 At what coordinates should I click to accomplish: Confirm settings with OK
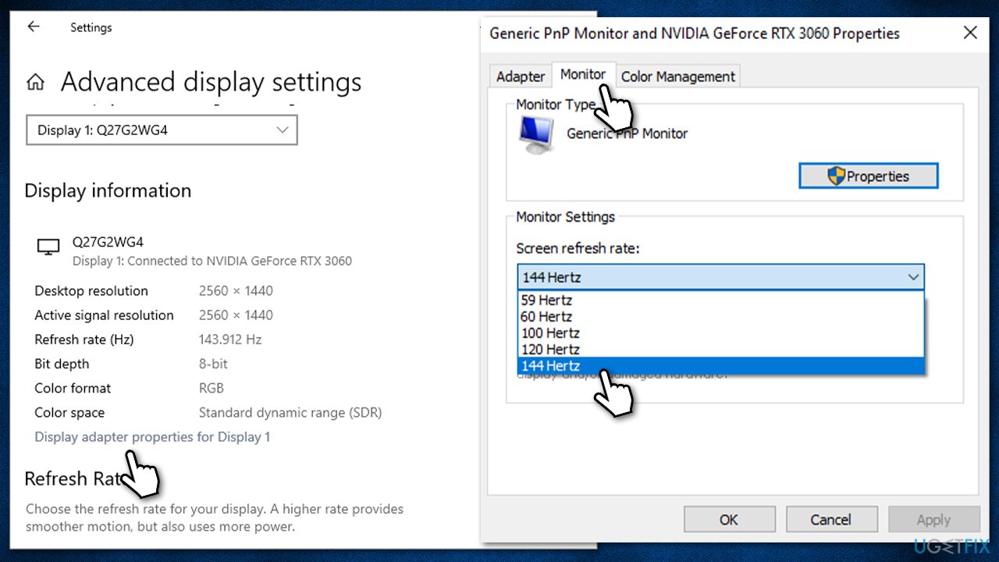729,519
